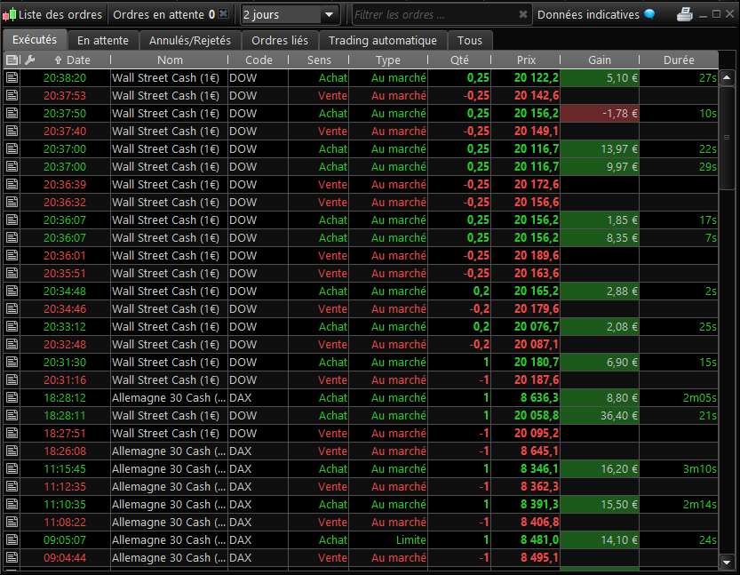This screenshot has width=740, height=575.
Task: Select the 36,40 € gain cell
Action: 600,415
